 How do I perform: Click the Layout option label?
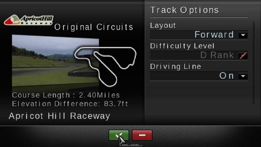tap(163, 26)
